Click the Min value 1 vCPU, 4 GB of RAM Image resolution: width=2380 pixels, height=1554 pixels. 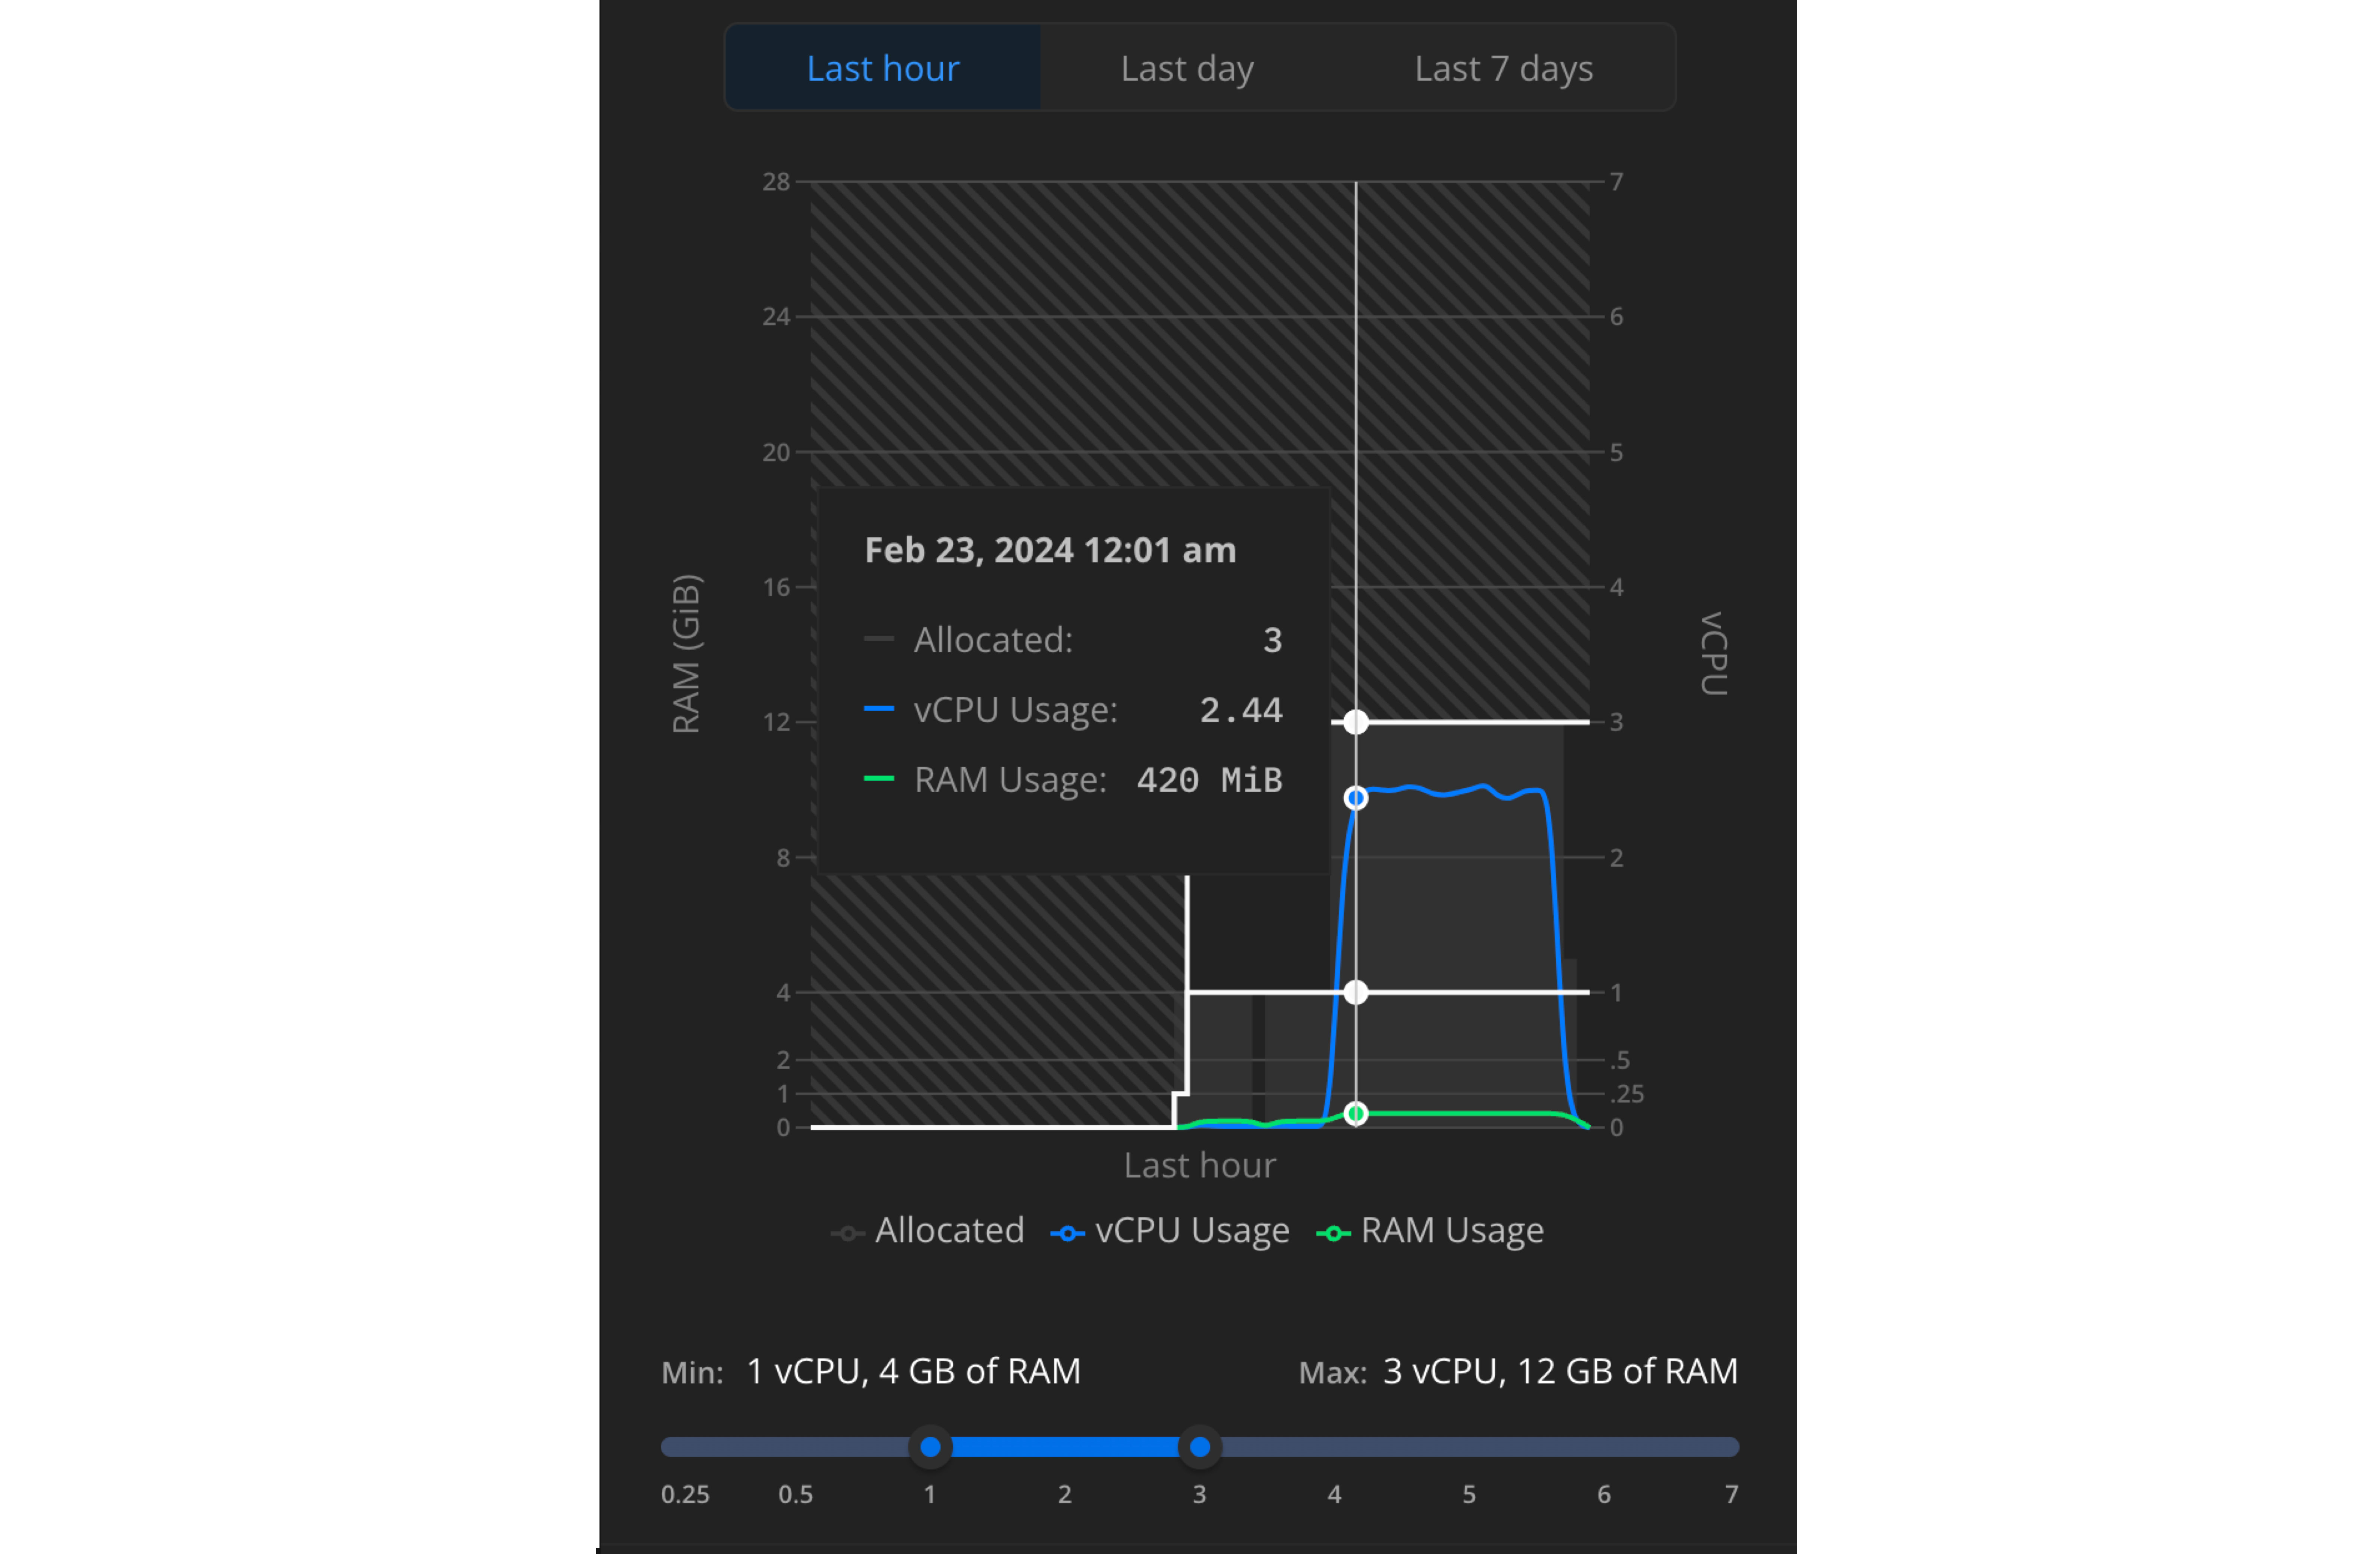[914, 1371]
